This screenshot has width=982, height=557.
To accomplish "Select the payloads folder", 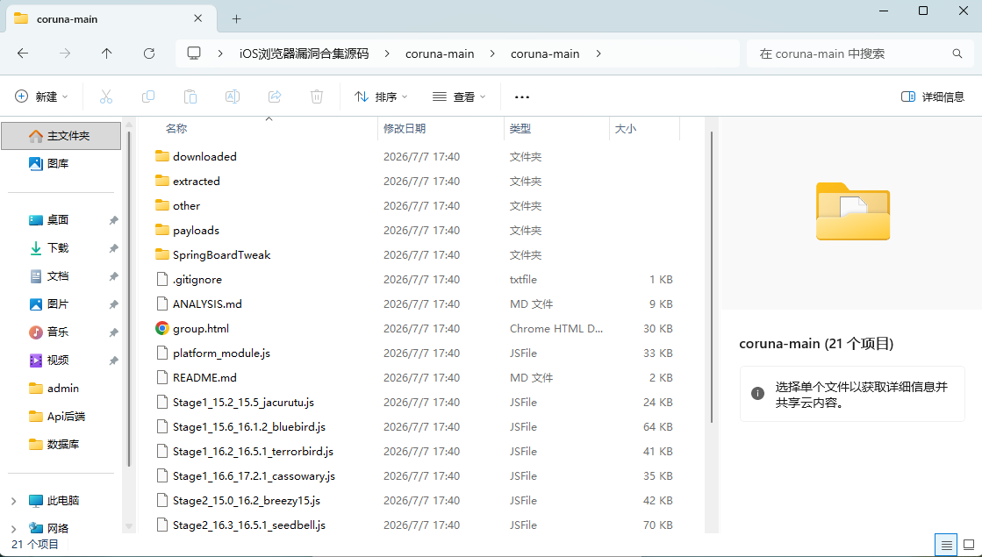I will pos(196,231).
